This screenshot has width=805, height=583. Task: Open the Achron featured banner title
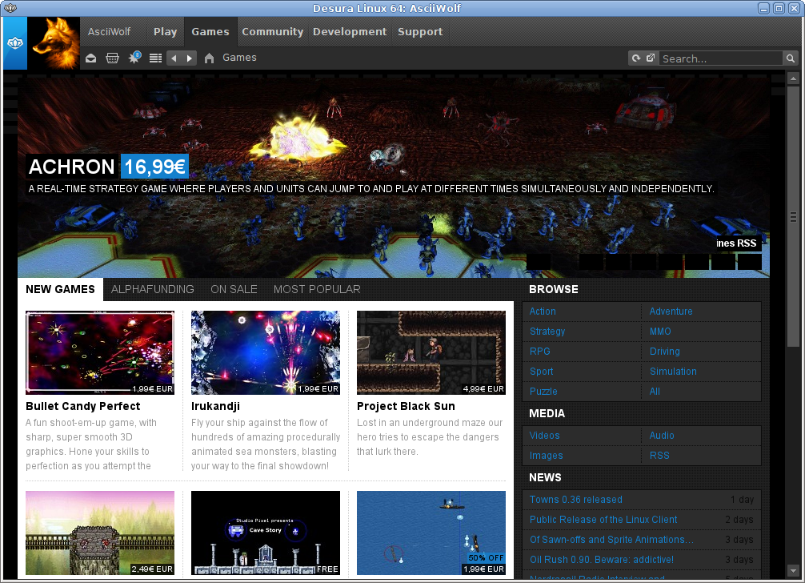71,167
